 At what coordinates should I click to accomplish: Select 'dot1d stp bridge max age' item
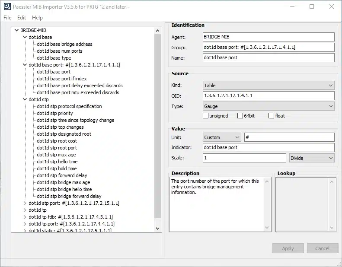pyautogui.click(x=64, y=182)
